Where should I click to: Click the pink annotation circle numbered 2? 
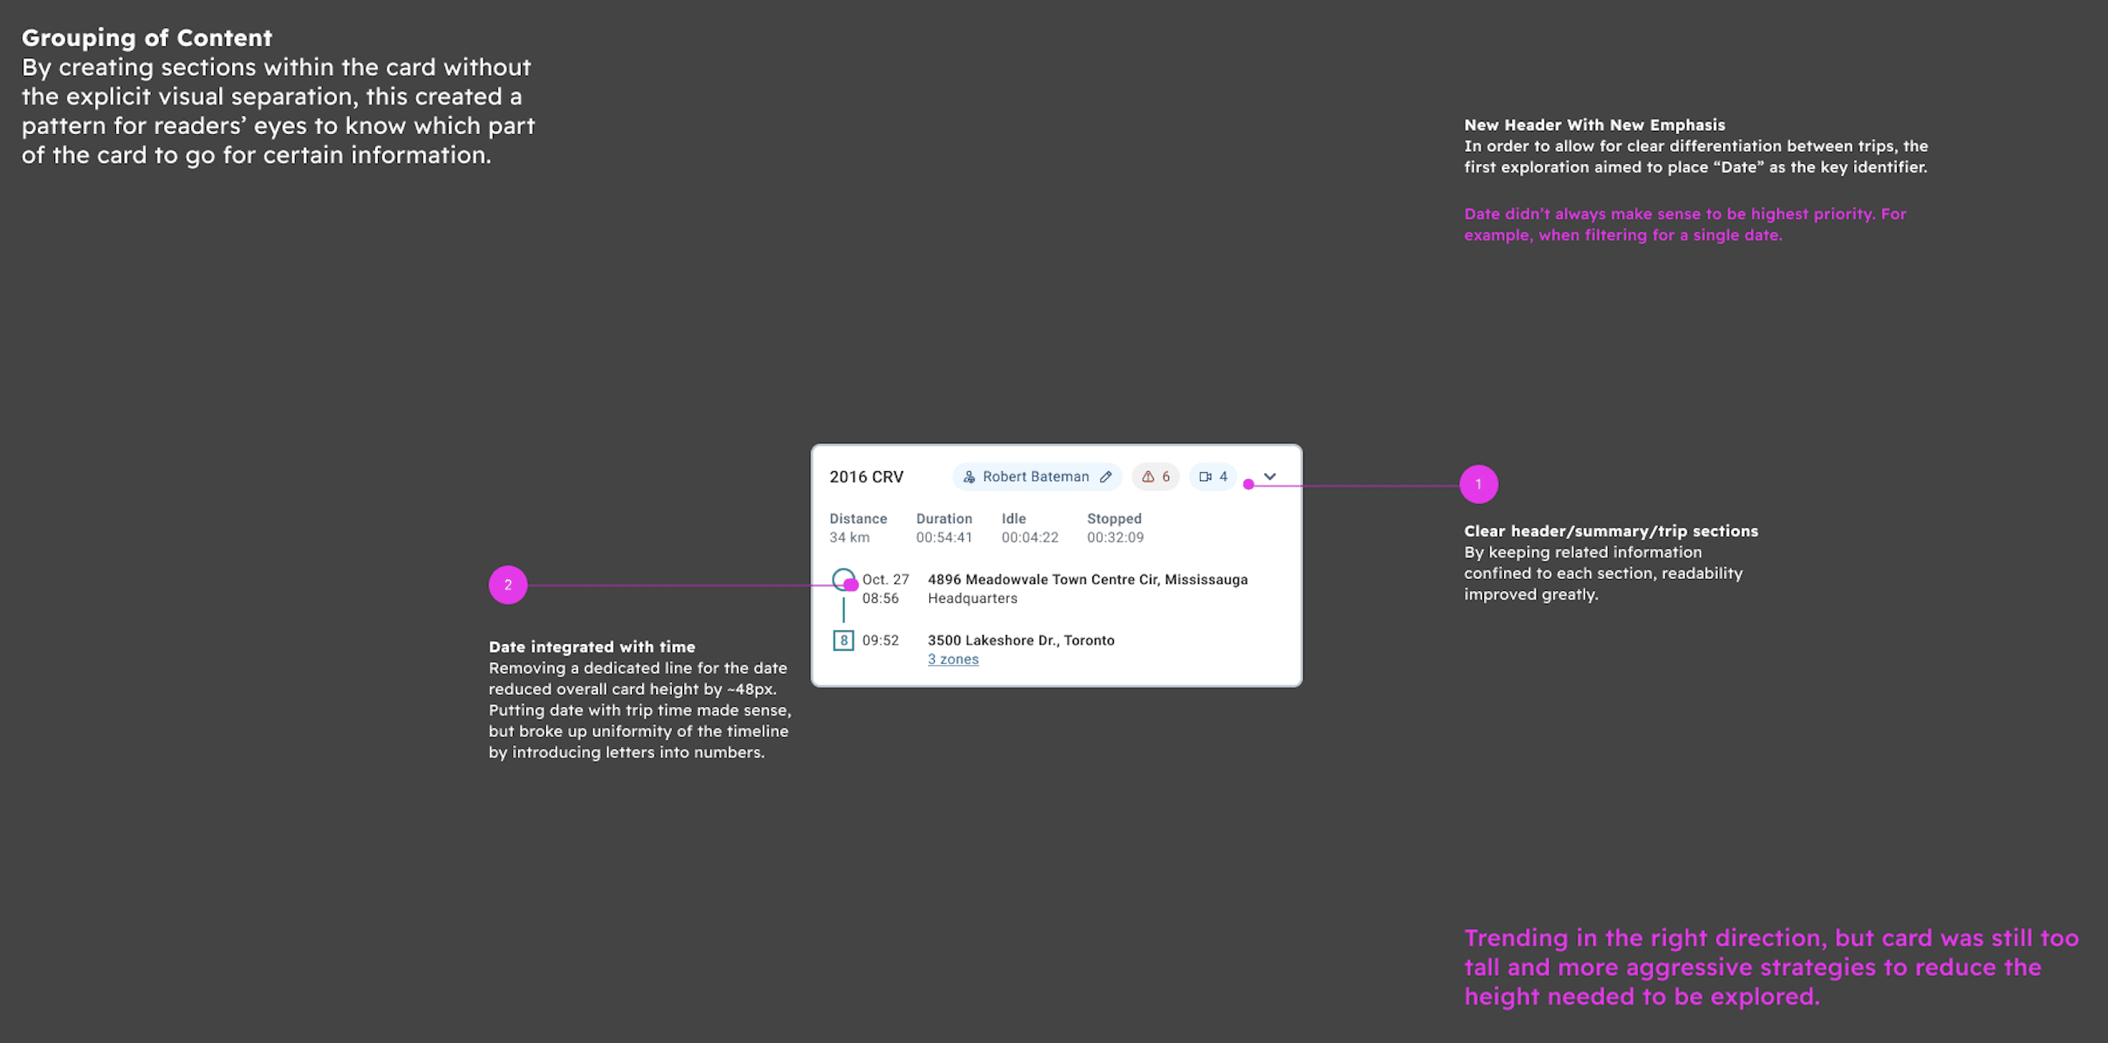507,585
